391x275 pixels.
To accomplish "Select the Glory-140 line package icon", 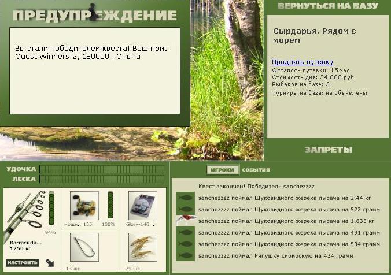I will pyautogui.click(x=143, y=206).
